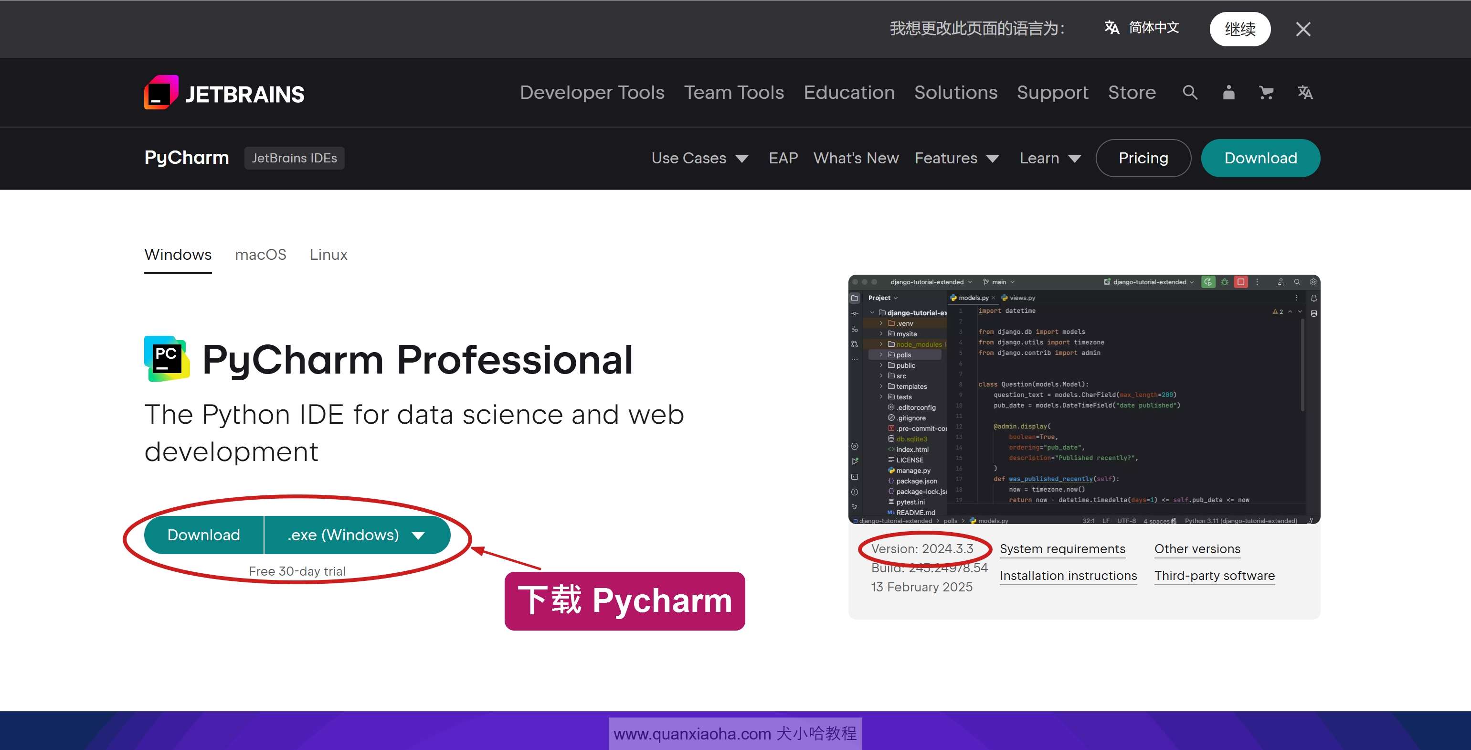Expand the Use Cases dropdown
Screen dimensions: 1471x750
click(699, 158)
